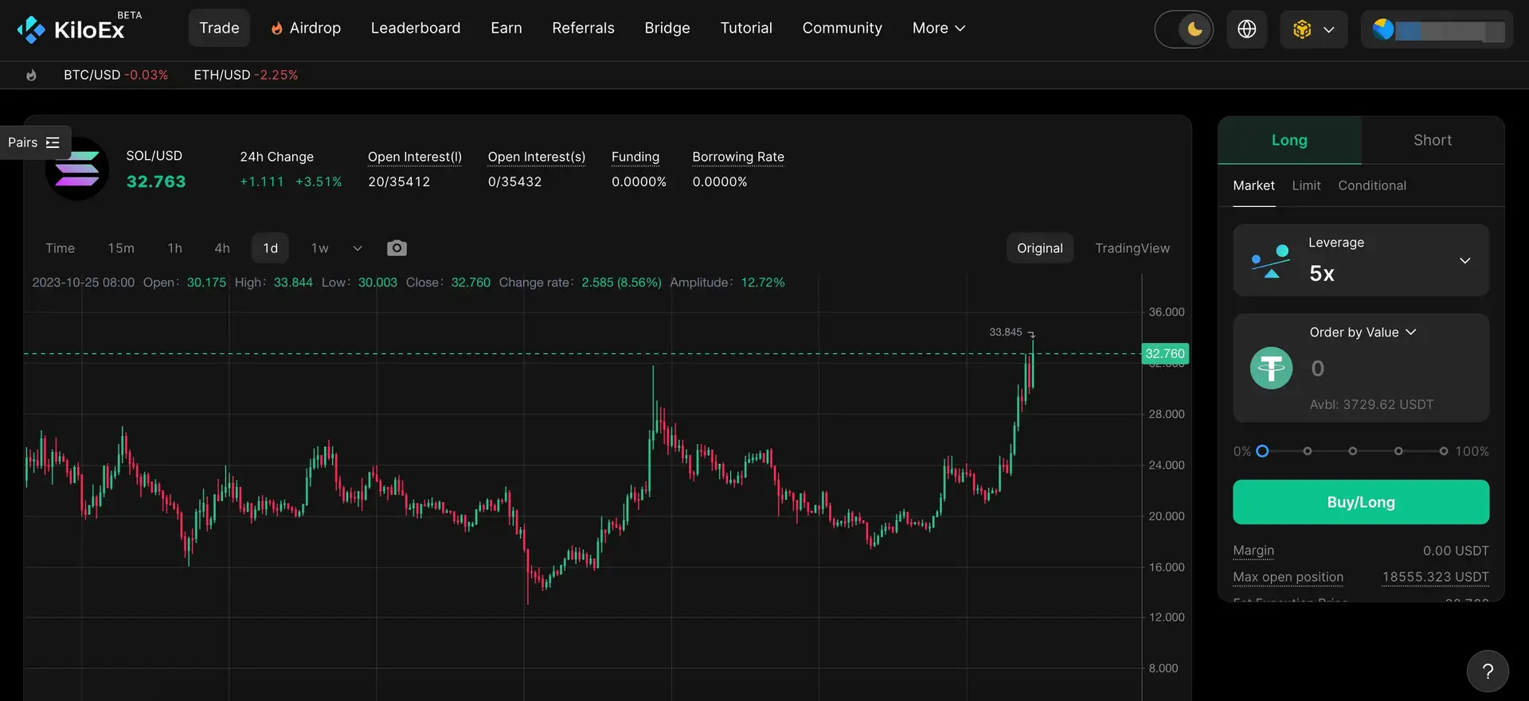Image resolution: width=1529 pixels, height=701 pixels.
Task: Click the order value input field
Action: (x=1386, y=368)
